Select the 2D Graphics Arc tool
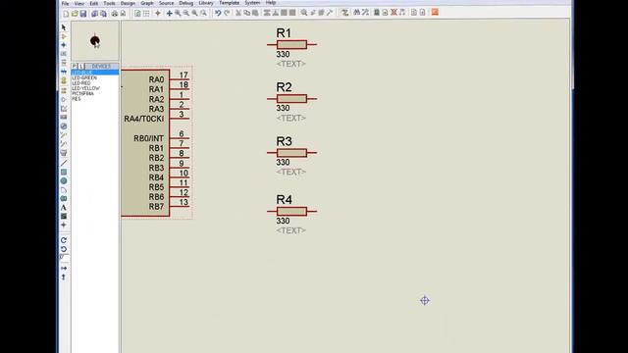The height and width of the screenshot is (353, 628). point(64,189)
